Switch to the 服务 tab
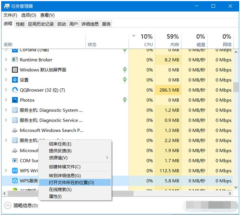Viewport: 240px width, 215px height. (106, 24)
